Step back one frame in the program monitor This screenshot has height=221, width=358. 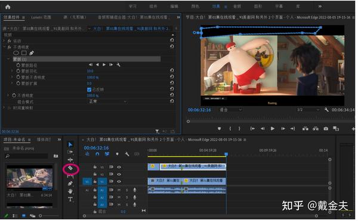click(x=263, y=129)
